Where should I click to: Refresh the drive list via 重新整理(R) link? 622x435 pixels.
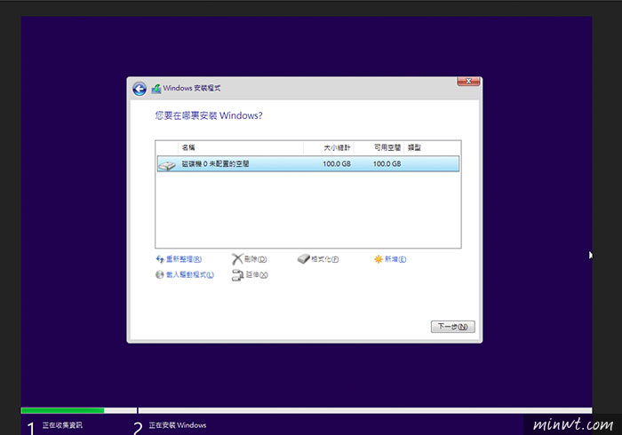184,259
